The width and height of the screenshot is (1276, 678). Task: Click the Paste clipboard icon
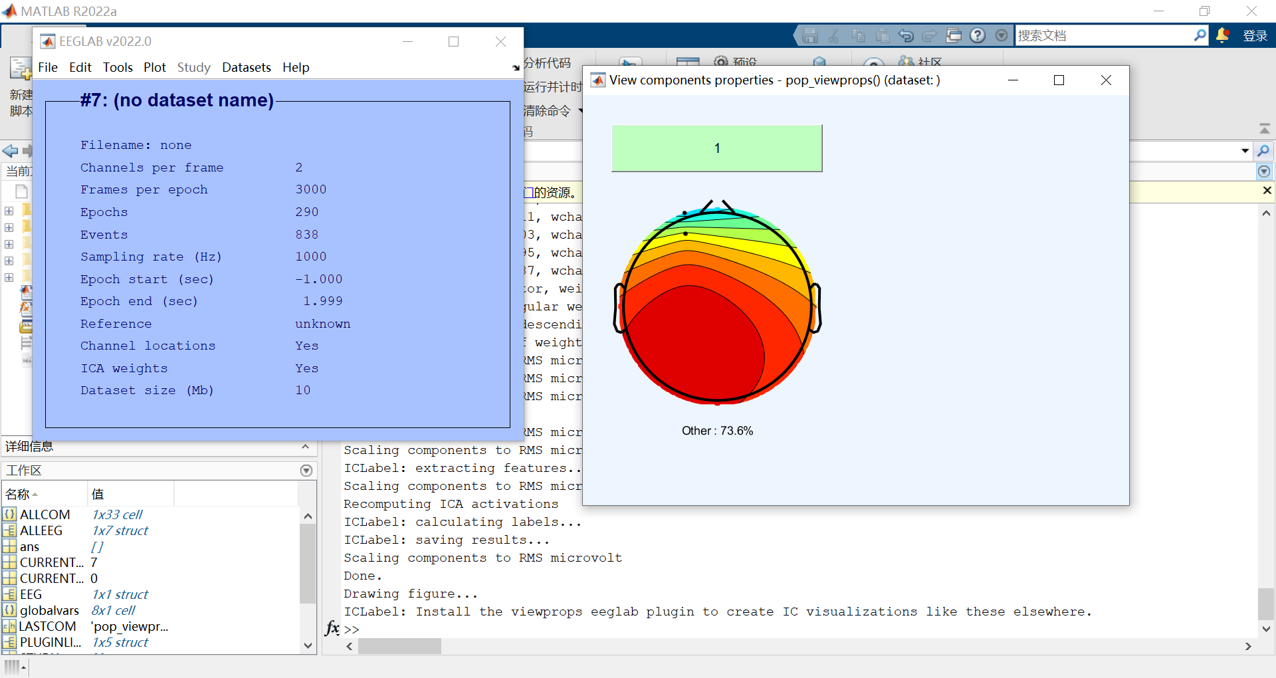tap(882, 36)
